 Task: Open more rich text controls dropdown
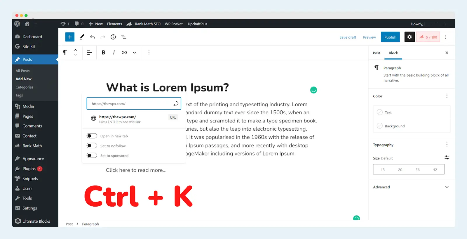click(x=135, y=53)
